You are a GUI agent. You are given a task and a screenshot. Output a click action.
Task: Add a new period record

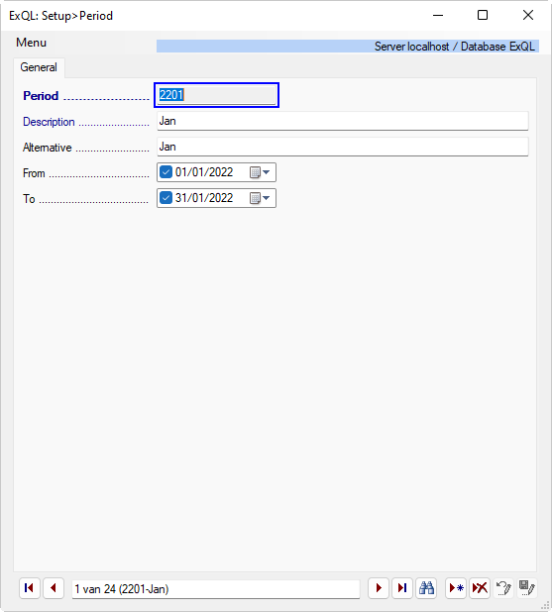(456, 588)
